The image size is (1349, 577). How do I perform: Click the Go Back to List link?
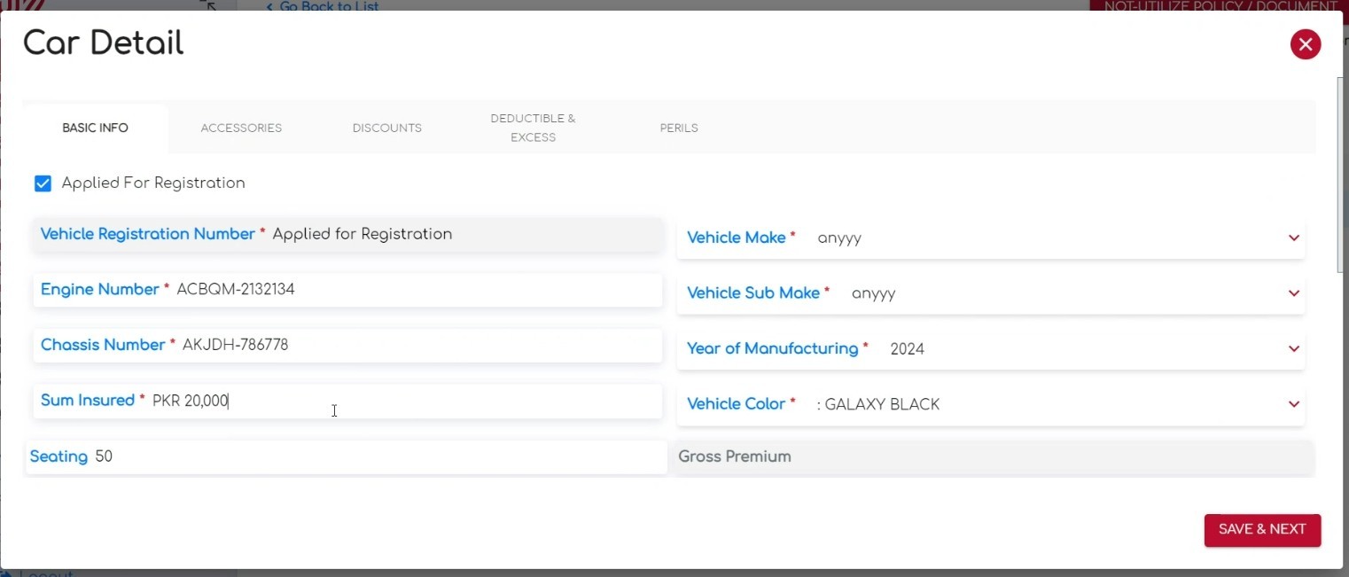tap(324, 6)
